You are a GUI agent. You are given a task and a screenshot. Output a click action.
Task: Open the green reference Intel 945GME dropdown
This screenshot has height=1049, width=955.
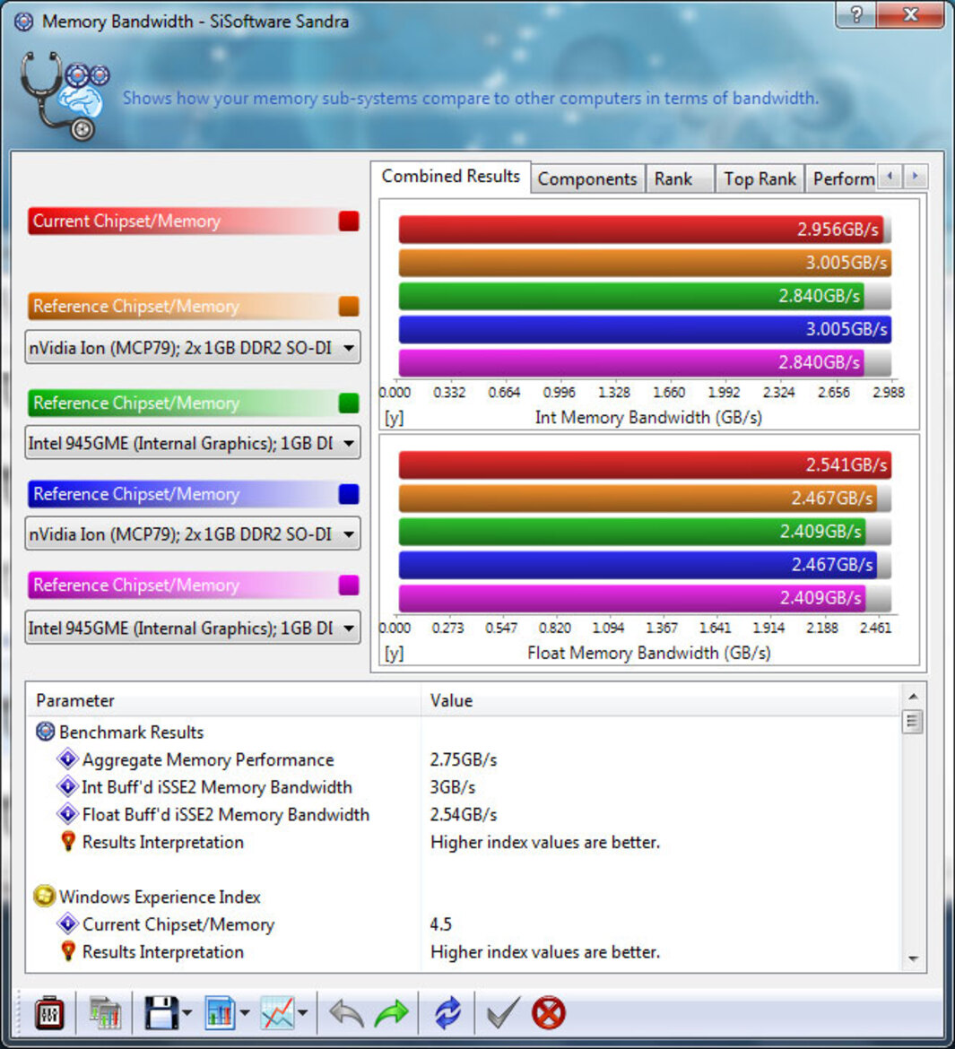pos(193,443)
